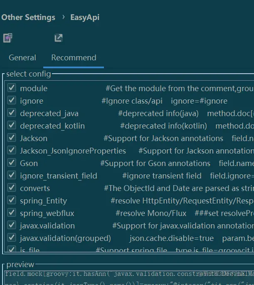Screen dimensions: 254x285
Task: Switch to the General tab
Action: (x=22, y=58)
